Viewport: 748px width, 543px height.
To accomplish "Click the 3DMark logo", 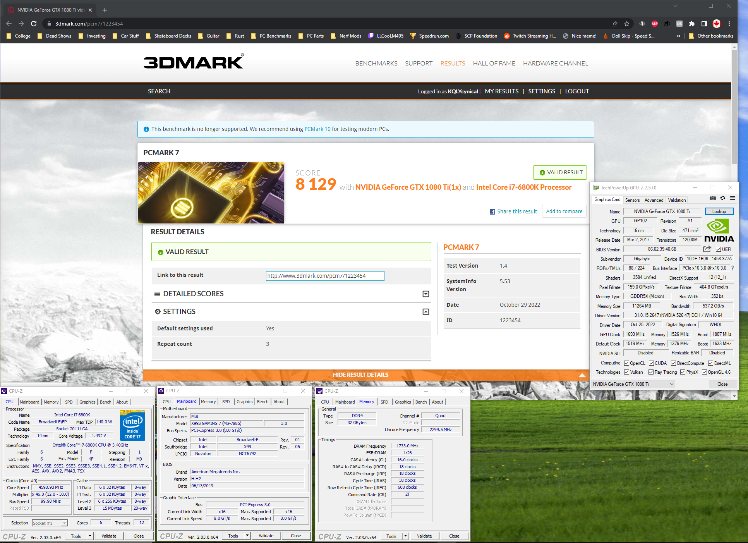I will [194, 62].
